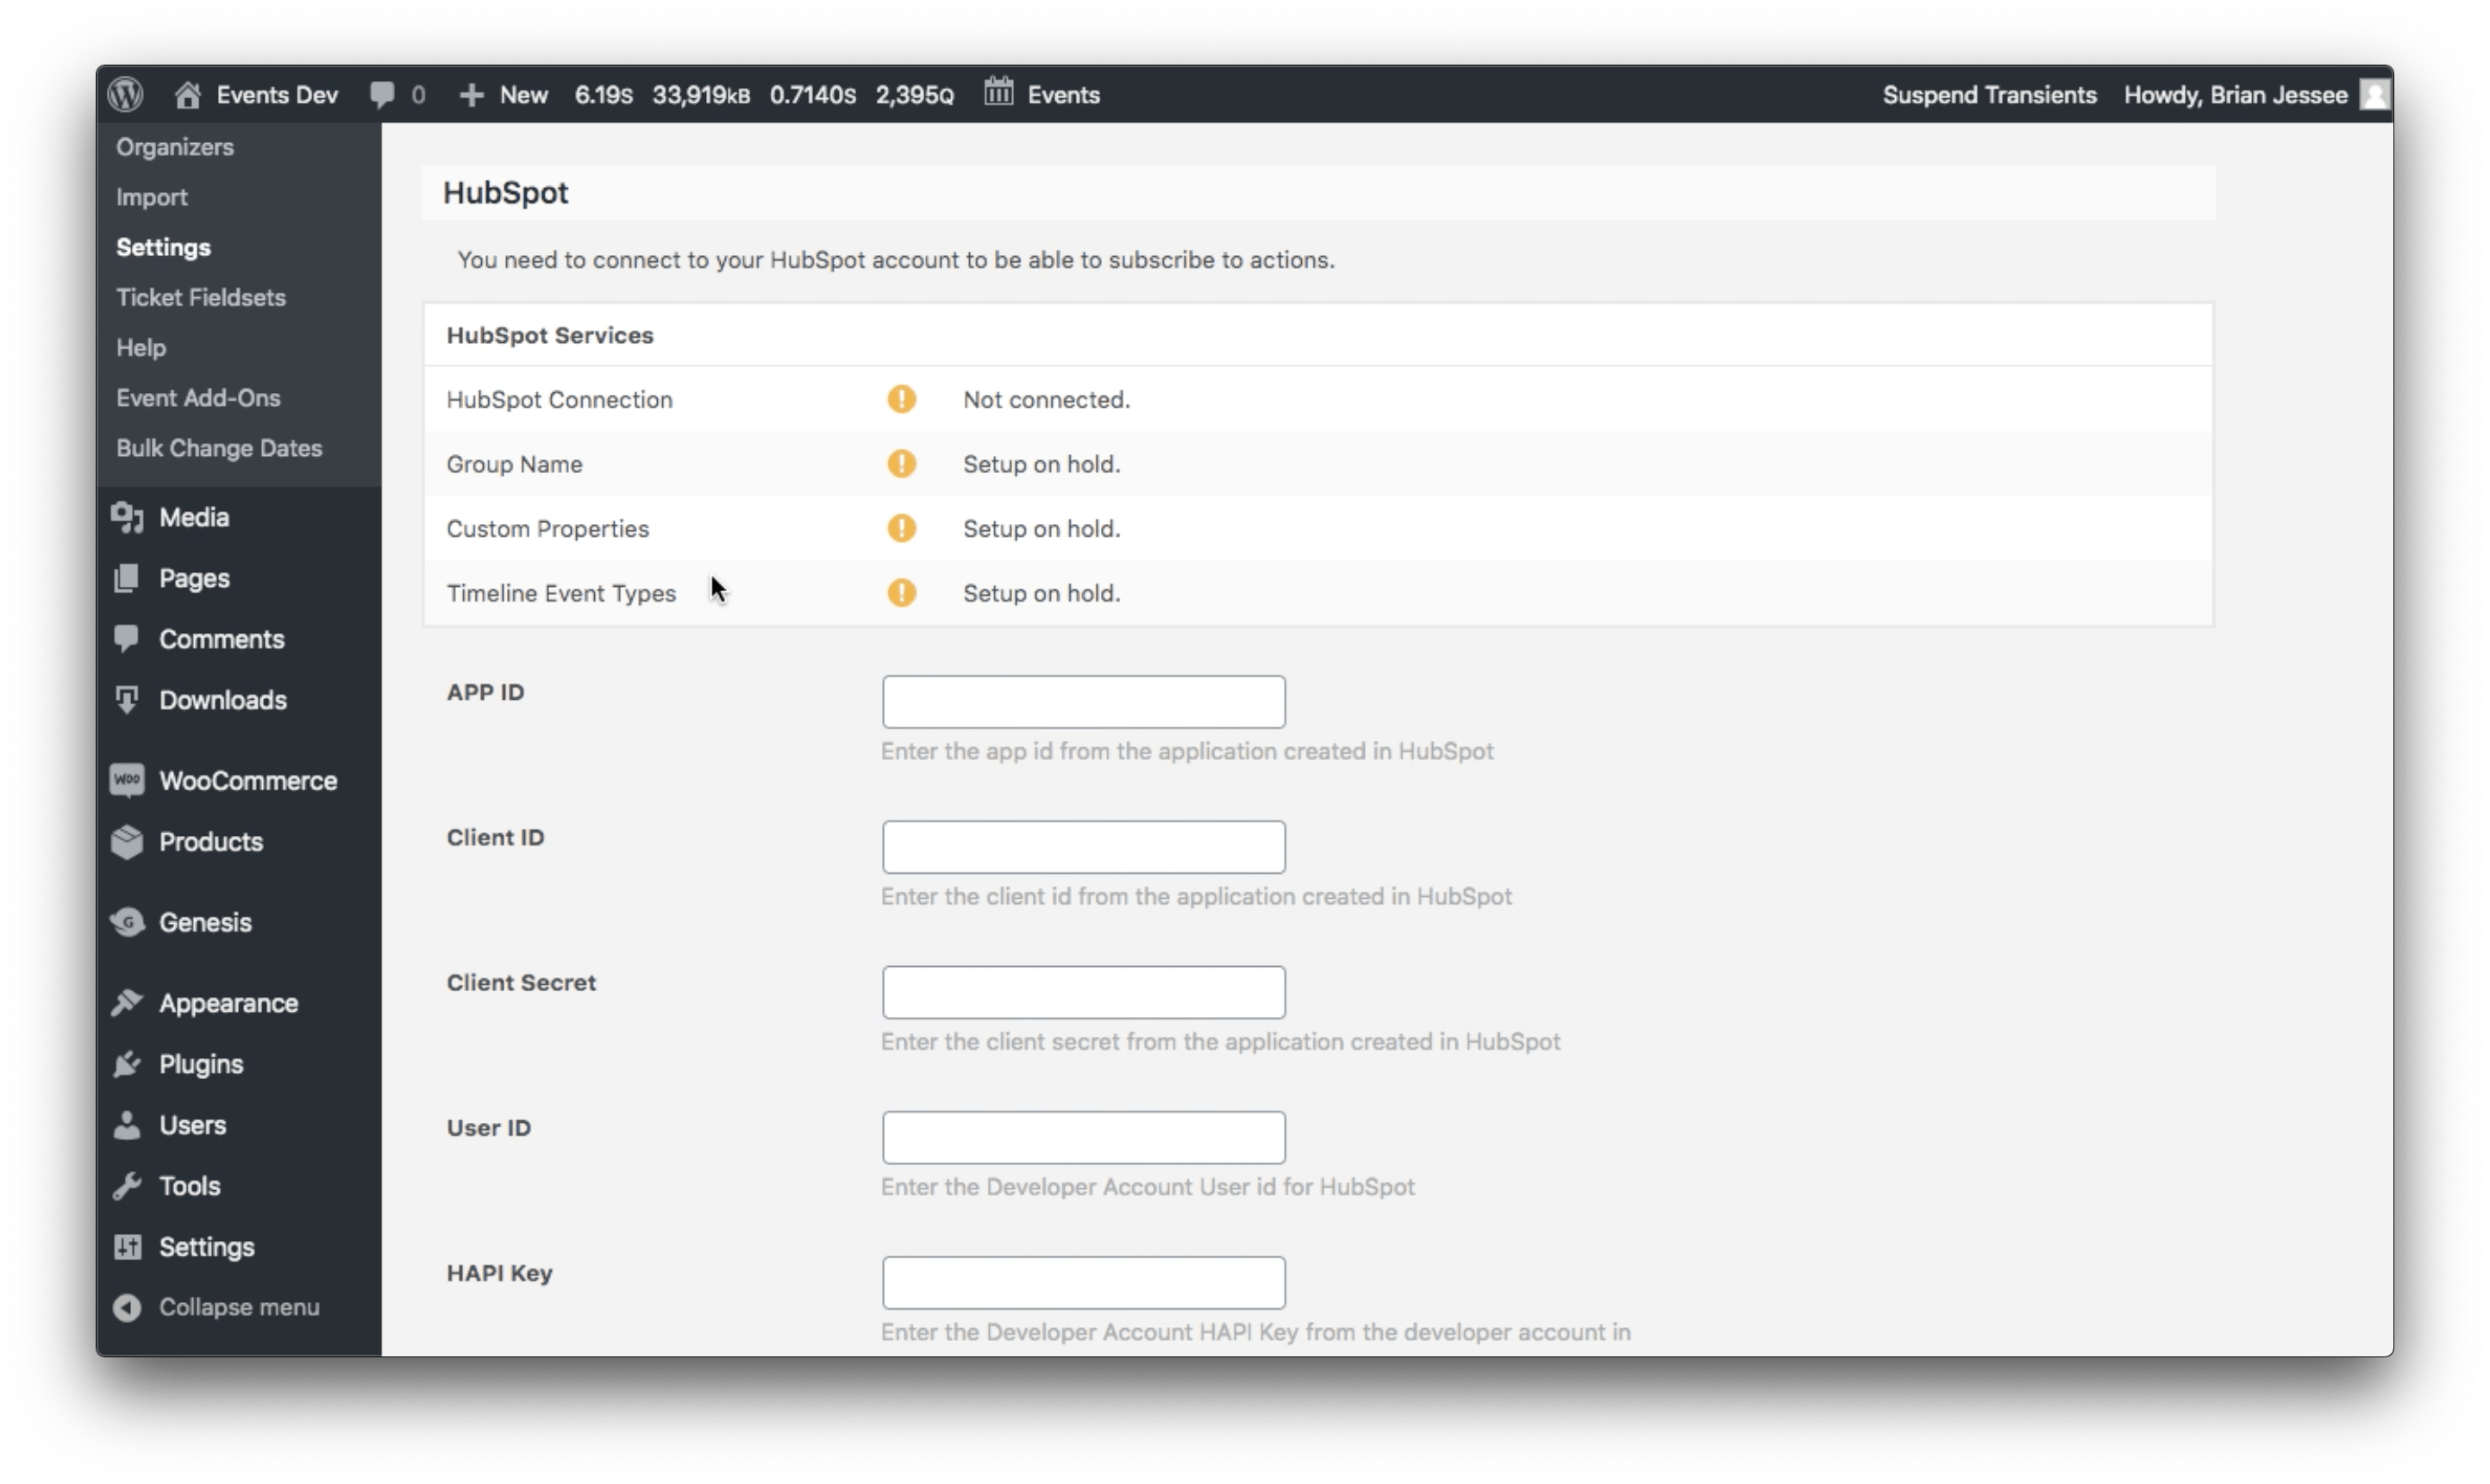Open the New content menu via plus icon
This screenshot has width=2490, height=1484.
(472, 93)
